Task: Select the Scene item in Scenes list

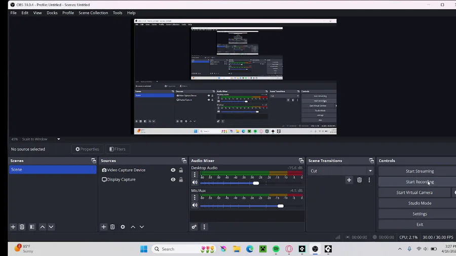Action: pos(53,169)
